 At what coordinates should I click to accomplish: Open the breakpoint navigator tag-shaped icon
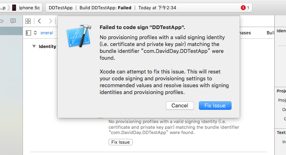(2, 21)
